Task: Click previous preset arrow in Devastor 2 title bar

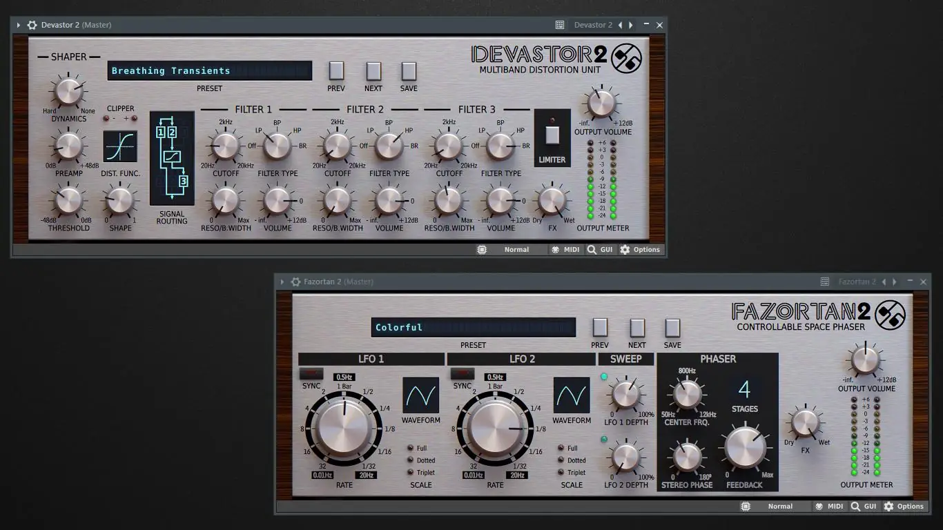Action: point(620,25)
